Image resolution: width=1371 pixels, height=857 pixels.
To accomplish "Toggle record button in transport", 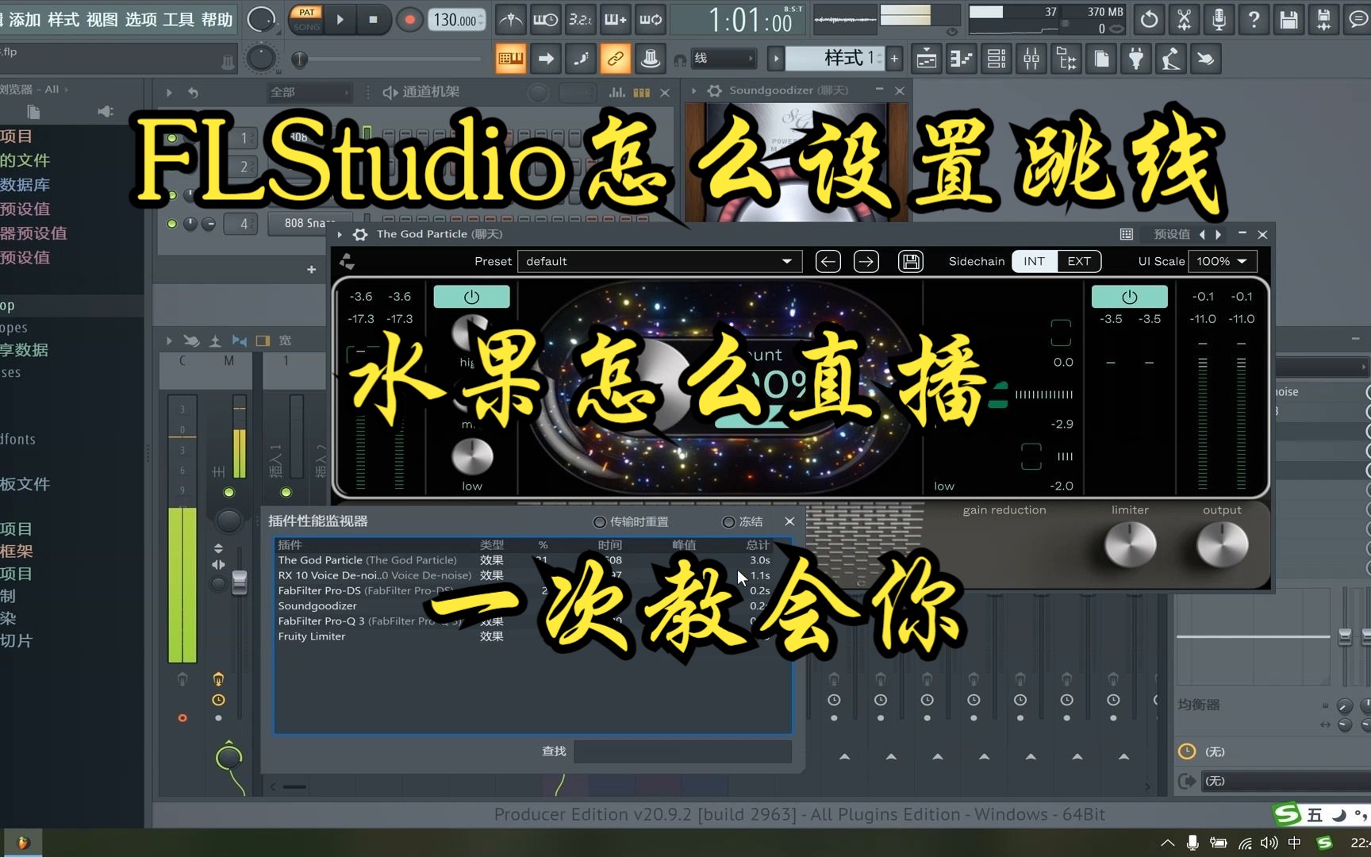I will coord(409,20).
